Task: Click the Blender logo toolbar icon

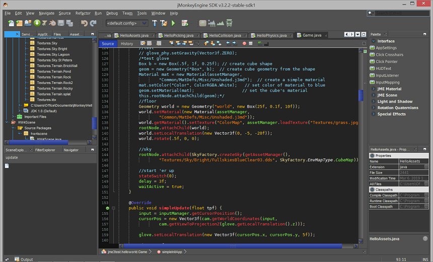Action: click(52, 23)
